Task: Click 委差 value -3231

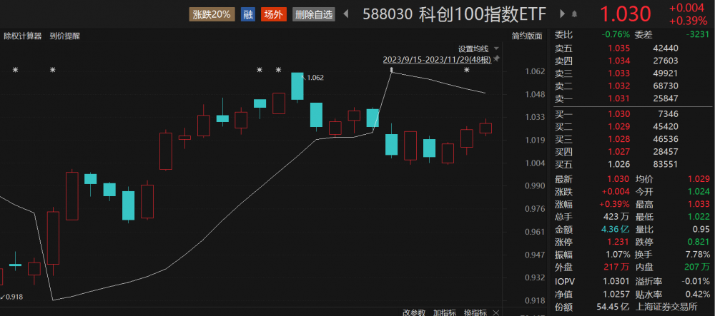Action: 699,34
